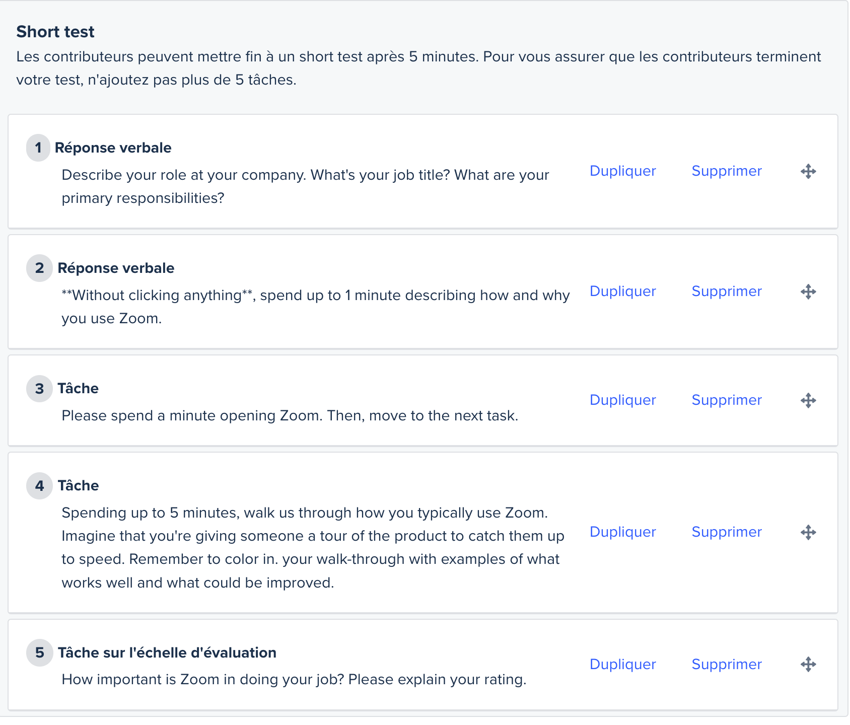Viewport: 850px width, 725px height.
Task: Click Dupliquer for the walk-through task 4
Action: coord(622,532)
